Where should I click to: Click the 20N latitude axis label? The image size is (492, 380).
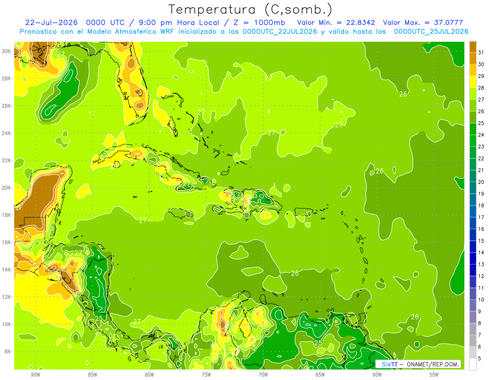click(x=7, y=188)
